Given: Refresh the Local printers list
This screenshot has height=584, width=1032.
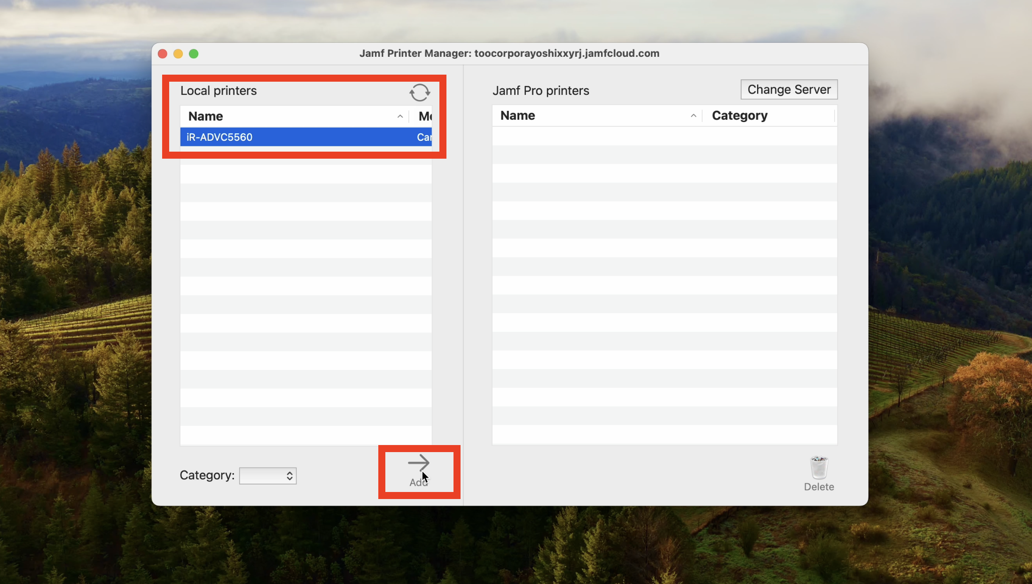Looking at the screenshot, I should (420, 92).
